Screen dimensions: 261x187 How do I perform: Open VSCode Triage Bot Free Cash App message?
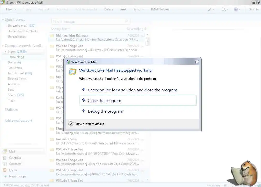tap(97, 172)
